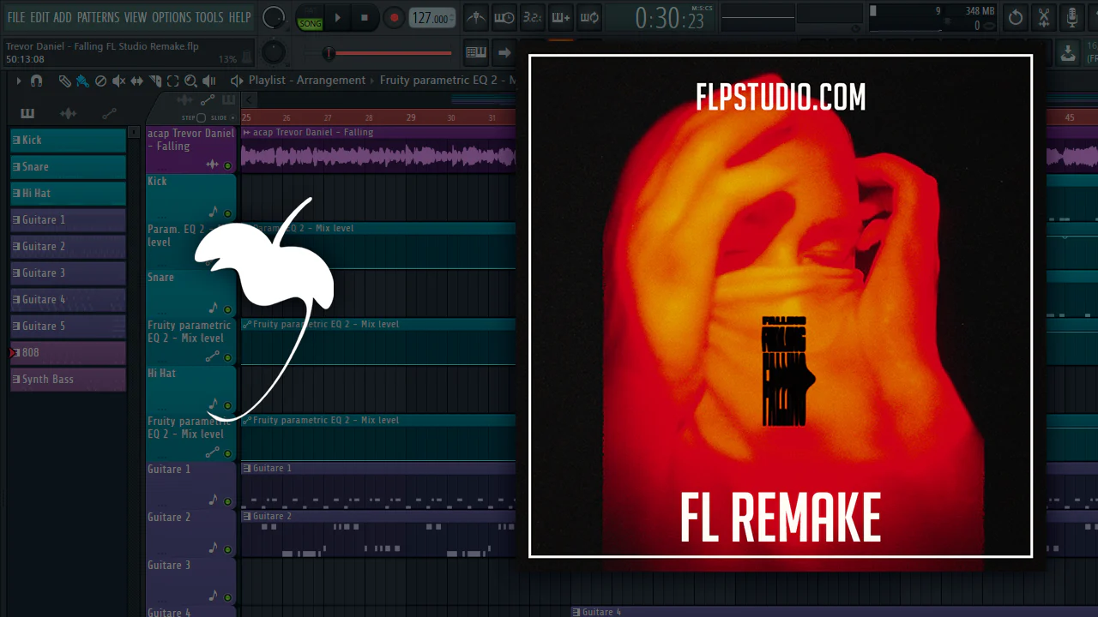The width and height of the screenshot is (1098, 617).
Task: Click the main pitch knob
Action: pos(274,52)
